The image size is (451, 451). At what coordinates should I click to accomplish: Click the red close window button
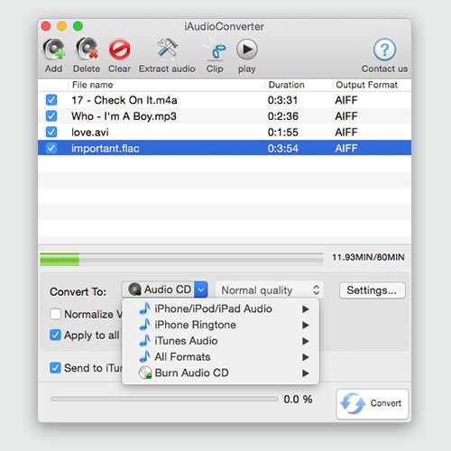coord(46,26)
